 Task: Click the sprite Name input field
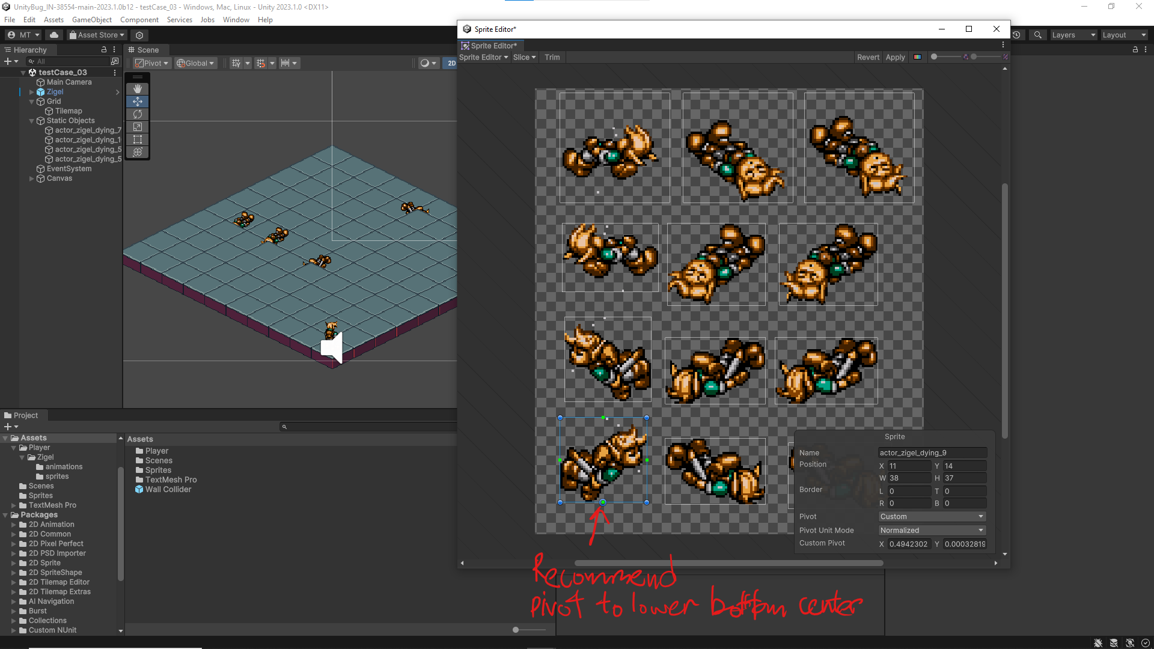click(x=932, y=453)
